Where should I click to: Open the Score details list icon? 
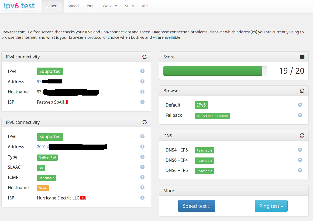click(302, 57)
